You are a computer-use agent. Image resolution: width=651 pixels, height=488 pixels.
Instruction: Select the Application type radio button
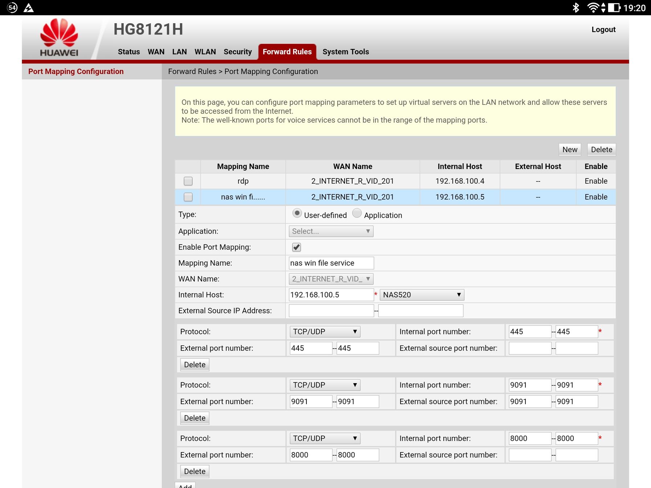pos(357,213)
